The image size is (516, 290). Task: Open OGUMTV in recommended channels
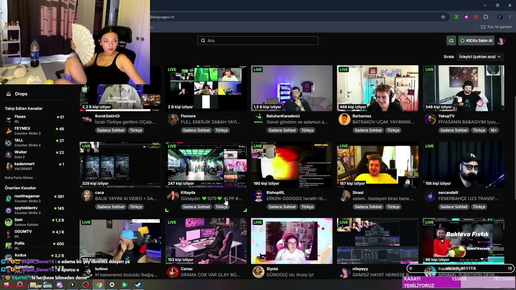tap(35, 234)
